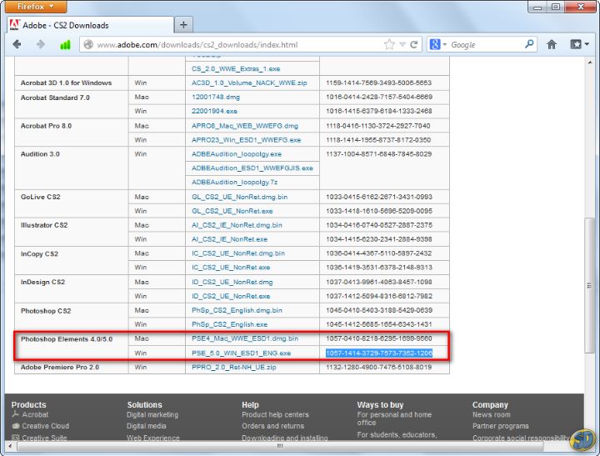Download AC3D_1.0_Volume_NACK_WWE.zip
Image resolution: width=600 pixels, height=456 pixels.
click(x=249, y=83)
